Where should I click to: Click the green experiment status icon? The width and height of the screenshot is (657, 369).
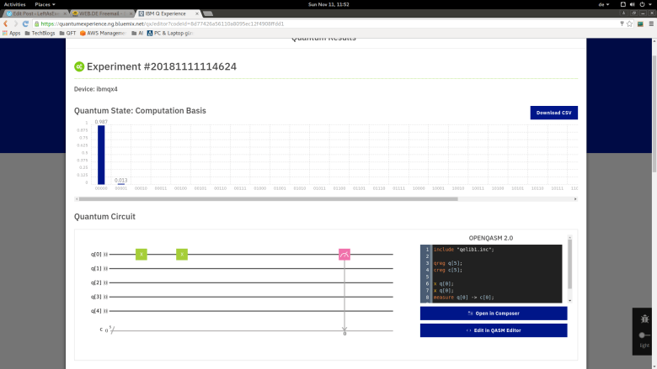(x=79, y=66)
